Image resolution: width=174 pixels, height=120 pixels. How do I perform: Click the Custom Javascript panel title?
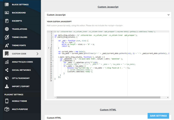point(56,15)
